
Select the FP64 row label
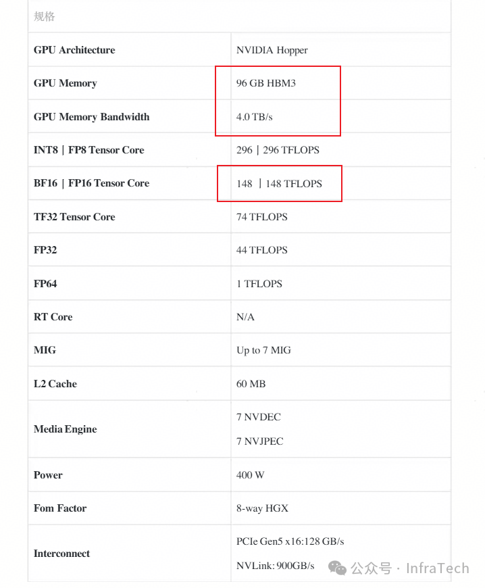coord(45,284)
